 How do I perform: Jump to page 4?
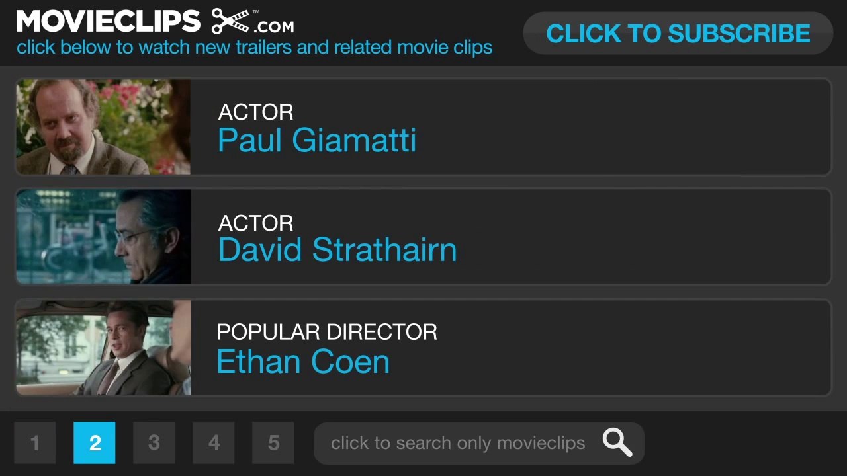tap(214, 443)
